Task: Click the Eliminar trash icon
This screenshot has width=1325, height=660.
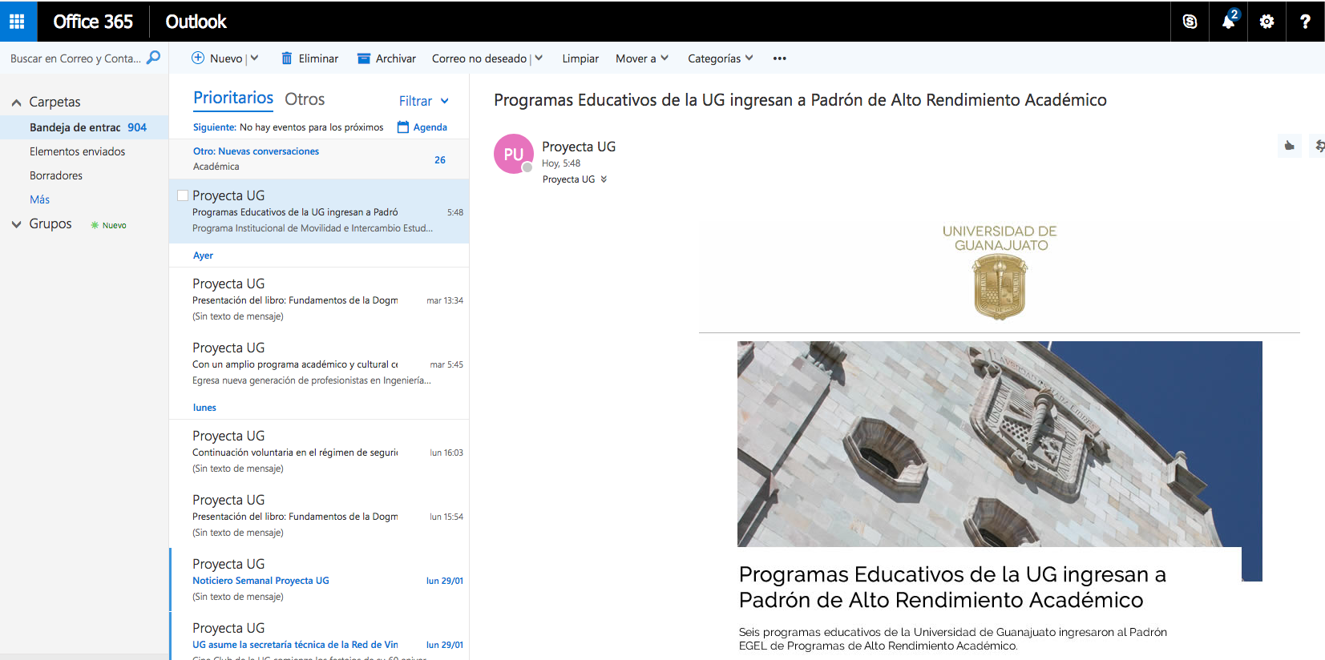Action: (287, 58)
